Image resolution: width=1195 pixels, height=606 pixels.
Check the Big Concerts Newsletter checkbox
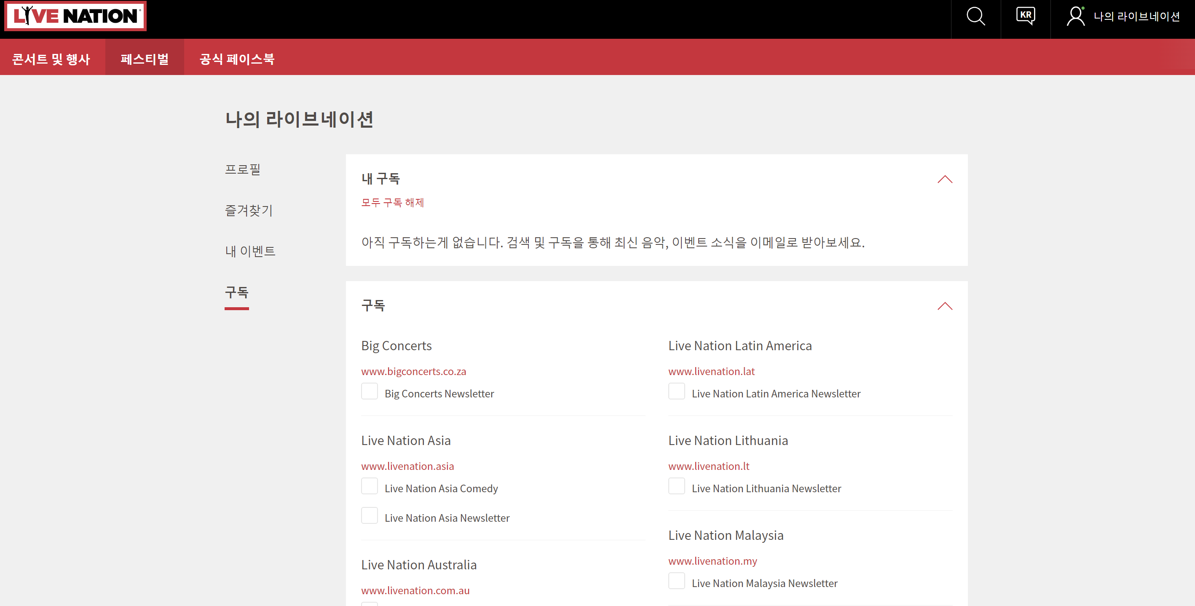click(369, 391)
